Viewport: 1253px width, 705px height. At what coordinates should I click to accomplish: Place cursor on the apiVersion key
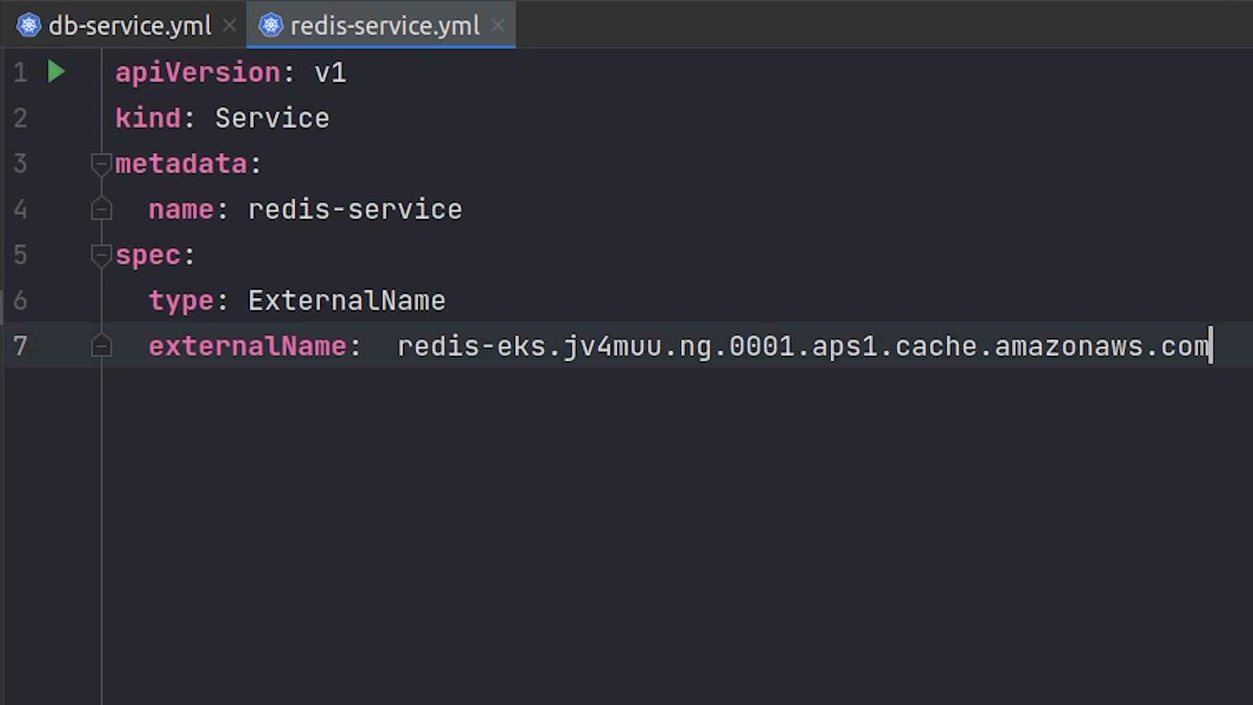click(197, 73)
